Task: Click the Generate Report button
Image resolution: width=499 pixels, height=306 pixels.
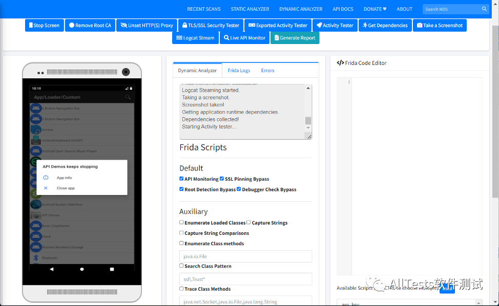Action: 295,38
